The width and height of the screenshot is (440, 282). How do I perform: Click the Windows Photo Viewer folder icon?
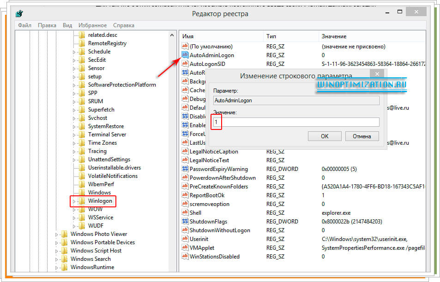(64, 234)
